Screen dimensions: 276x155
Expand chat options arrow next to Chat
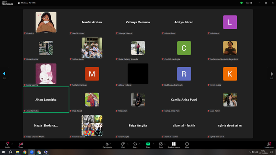128,144
